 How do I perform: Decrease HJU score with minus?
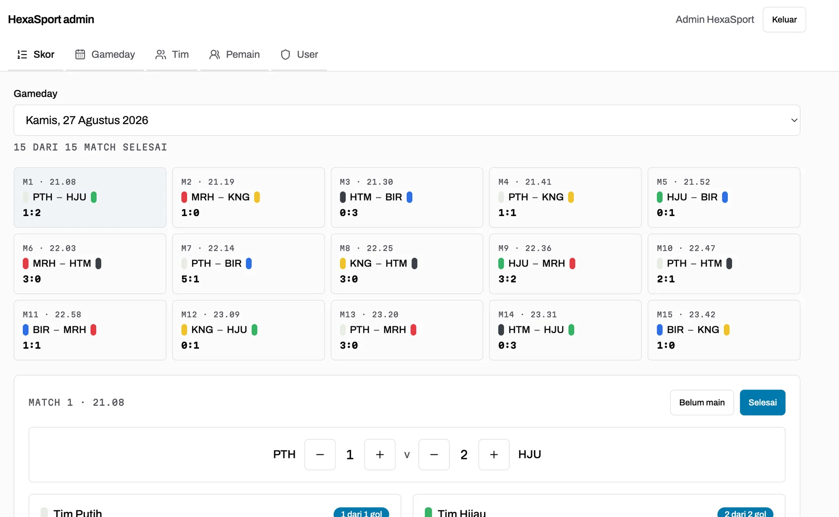click(434, 454)
